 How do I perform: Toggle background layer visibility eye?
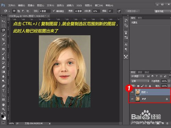coord(132,99)
